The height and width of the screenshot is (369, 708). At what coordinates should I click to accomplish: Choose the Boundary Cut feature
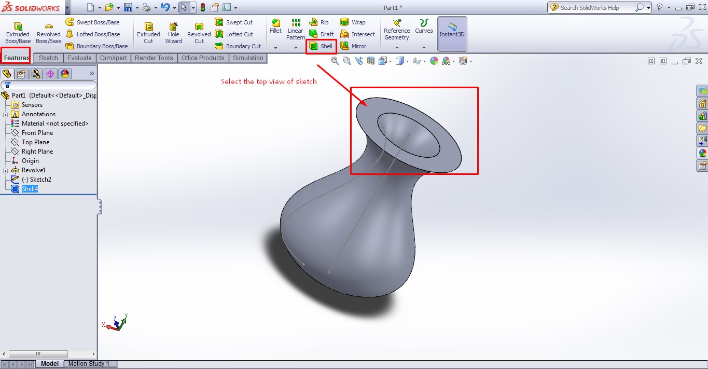click(x=238, y=46)
